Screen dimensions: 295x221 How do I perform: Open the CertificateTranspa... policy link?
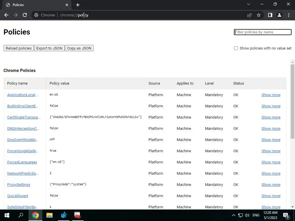(x=24, y=117)
